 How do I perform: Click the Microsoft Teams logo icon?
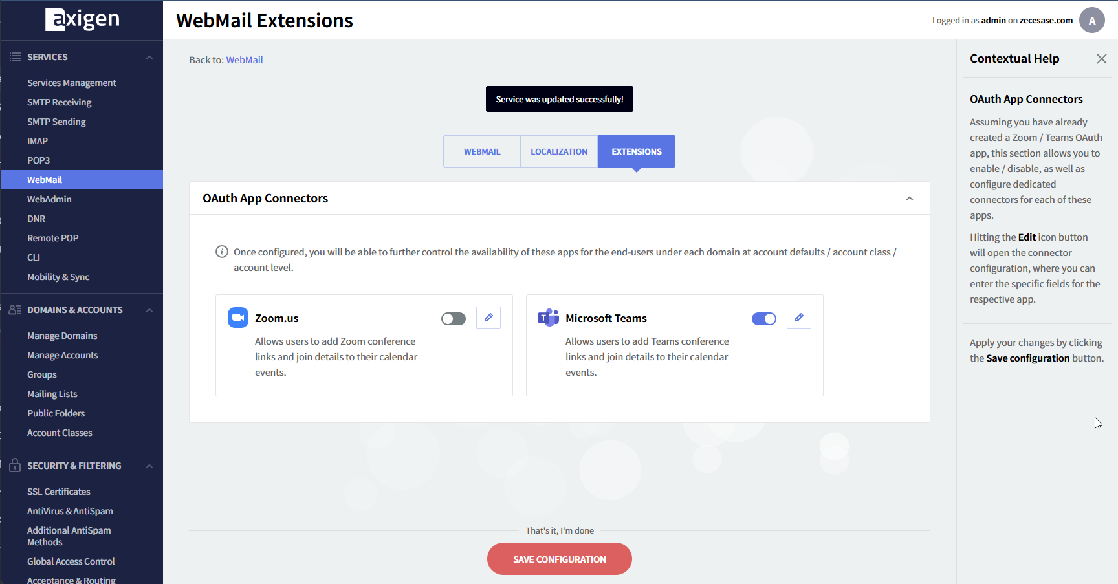pyautogui.click(x=549, y=318)
